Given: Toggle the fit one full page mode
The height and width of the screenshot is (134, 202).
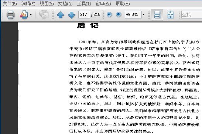Looking at the screenshot, I should click(171, 15).
